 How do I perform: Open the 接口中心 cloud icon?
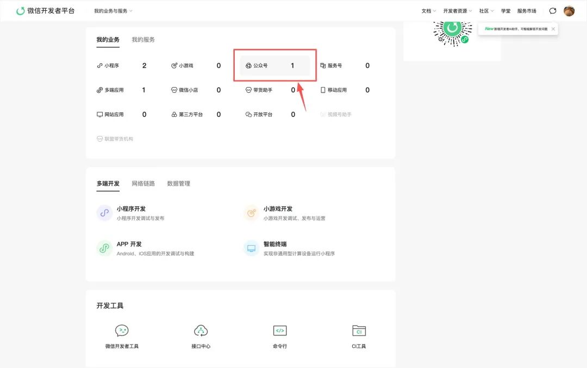pos(201,331)
